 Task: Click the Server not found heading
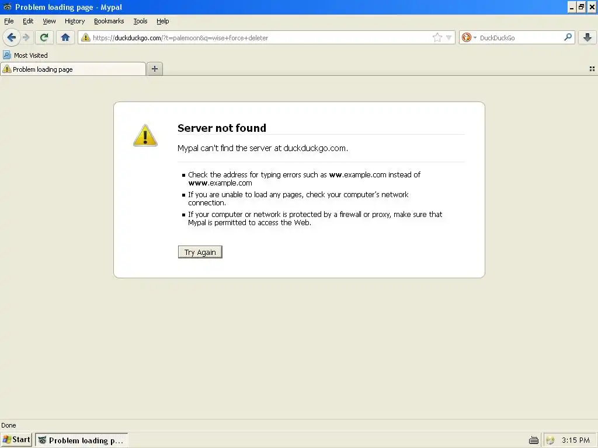[221, 128]
